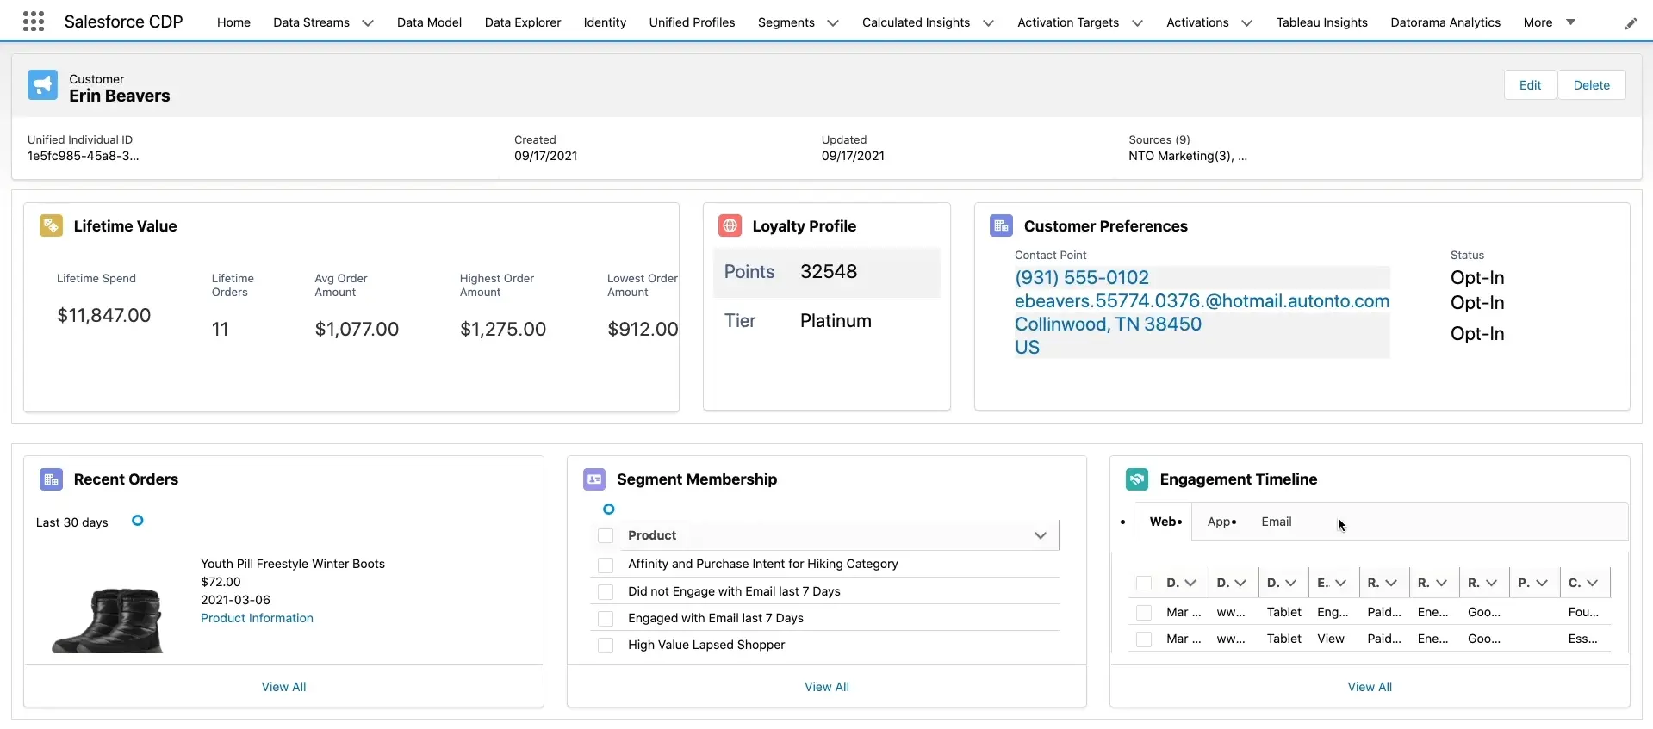Click the Platinum tier value

tap(836, 321)
